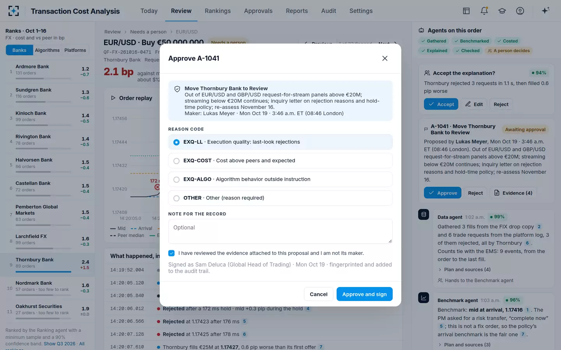Click the robot icon by Agents on this order
The height and width of the screenshot is (350, 561).
coord(421,30)
